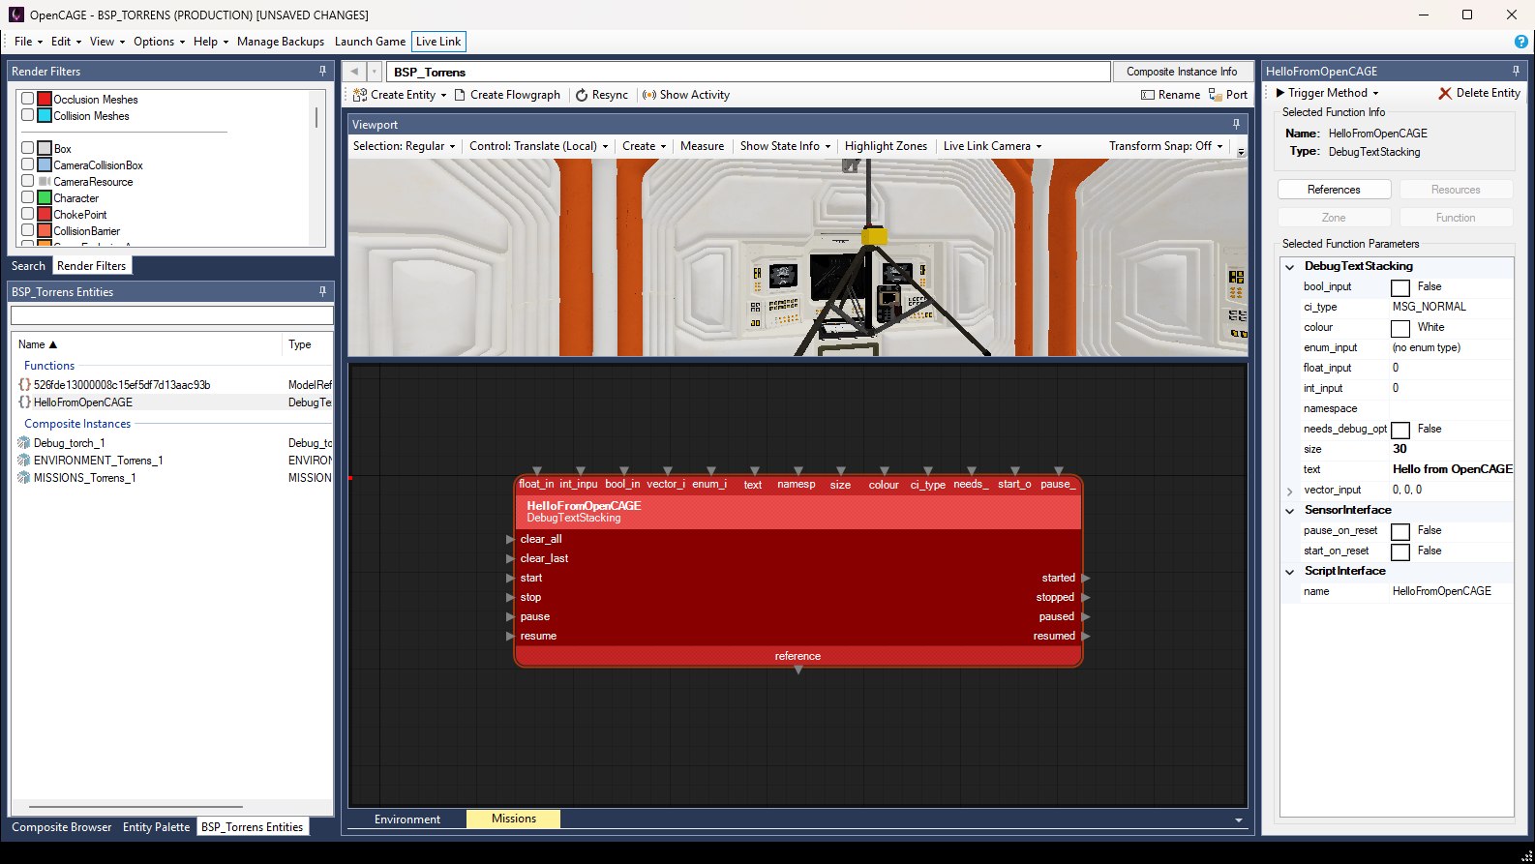Viewport: 1535px width, 864px height.
Task: Click the MISSIONS_Torrens_1 composite icon
Action: 24,477
